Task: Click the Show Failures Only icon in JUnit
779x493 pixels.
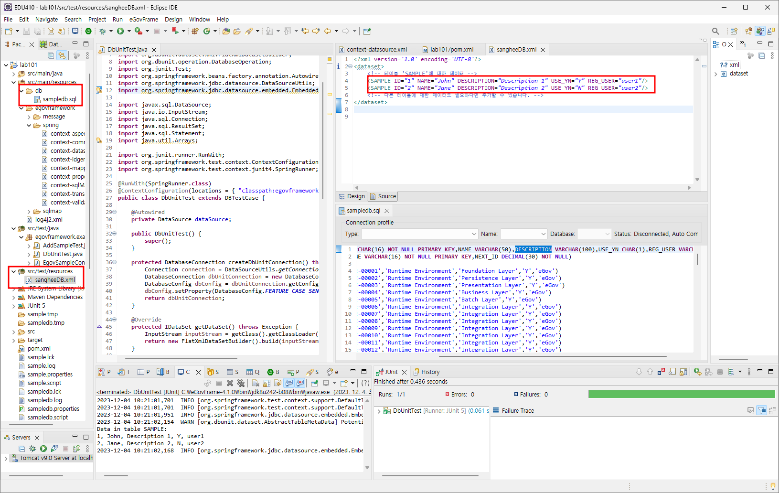Action: (661, 372)
